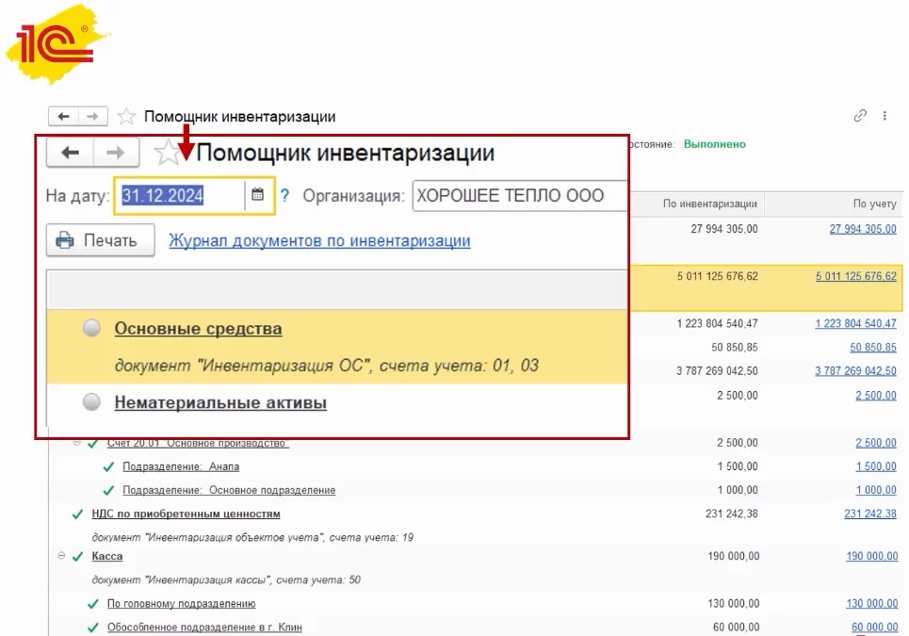
Task: Collapse the Счет 20.01 tree node
Action: 76,443
